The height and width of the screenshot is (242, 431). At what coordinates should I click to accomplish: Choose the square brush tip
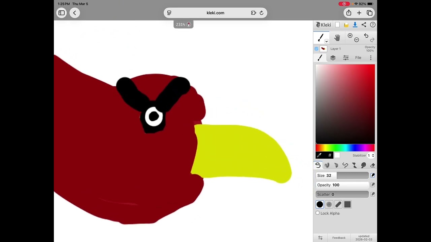(x=347, y=204)
